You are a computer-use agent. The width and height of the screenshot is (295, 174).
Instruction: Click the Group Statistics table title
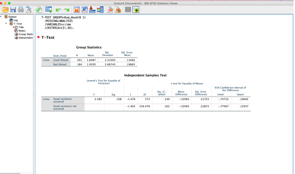coord(89,47)
